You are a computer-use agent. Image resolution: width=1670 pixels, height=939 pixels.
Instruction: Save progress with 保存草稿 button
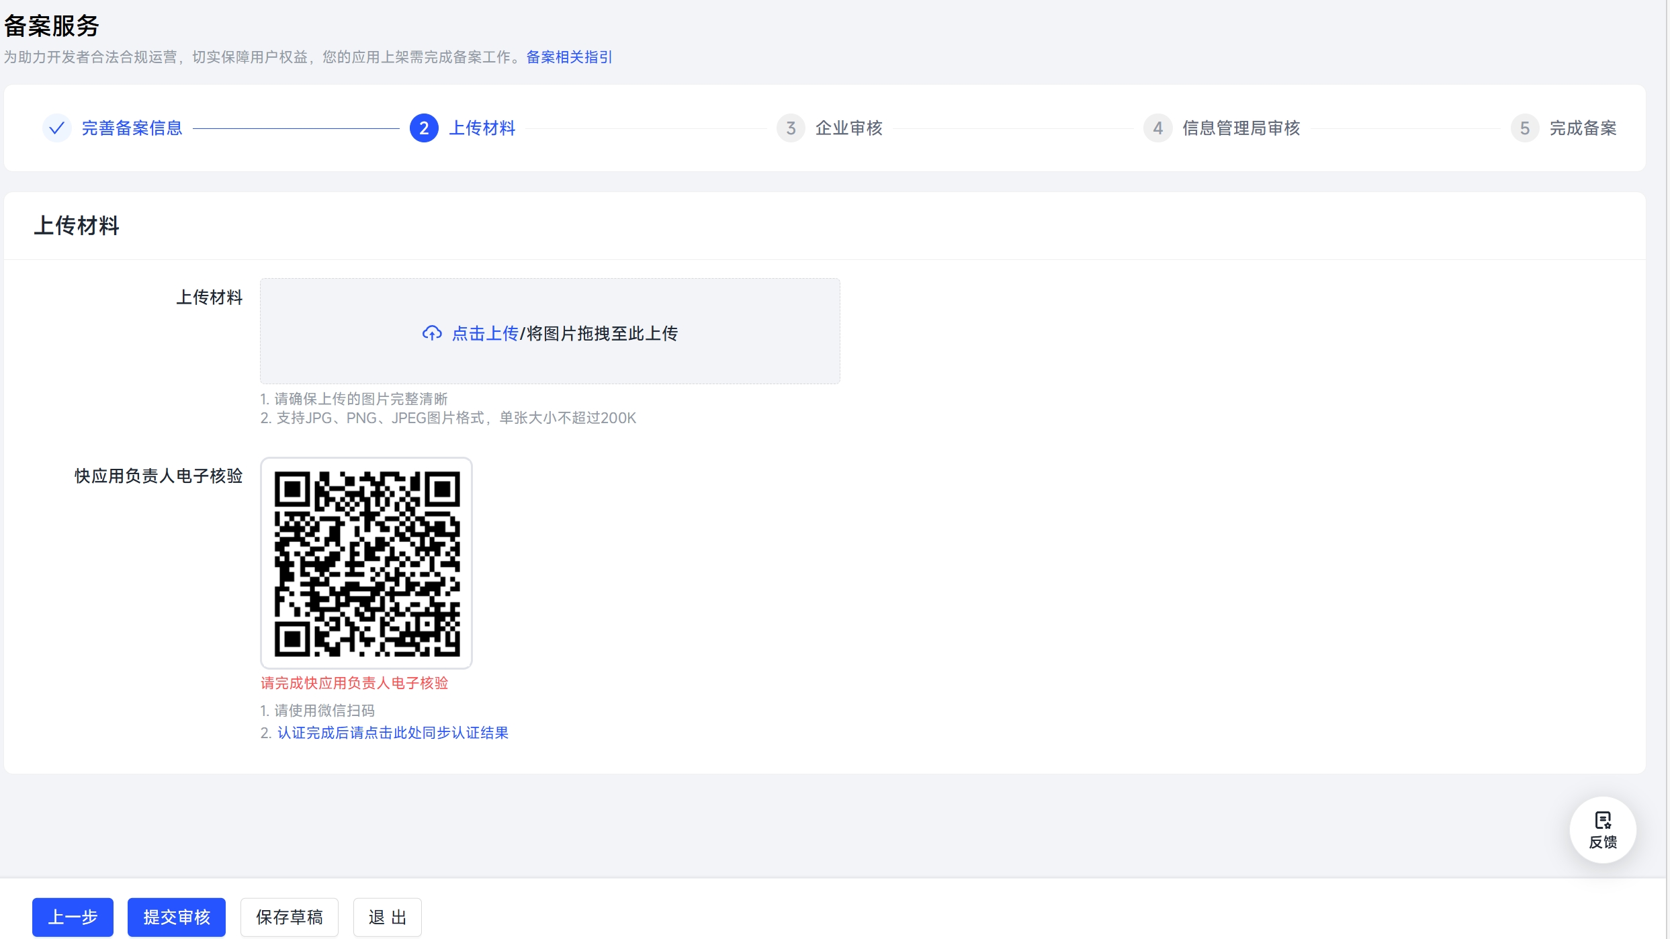tap(290, 917)
